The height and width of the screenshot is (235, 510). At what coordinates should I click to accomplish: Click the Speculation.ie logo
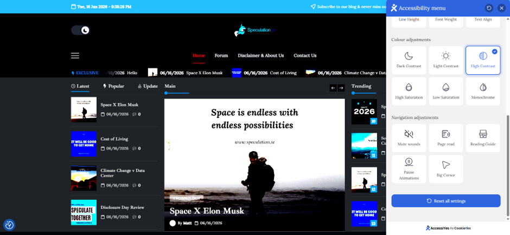pos(254,30)
